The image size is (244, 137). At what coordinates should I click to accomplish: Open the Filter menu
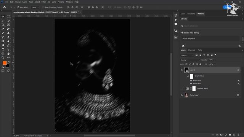tap(43, 2)
